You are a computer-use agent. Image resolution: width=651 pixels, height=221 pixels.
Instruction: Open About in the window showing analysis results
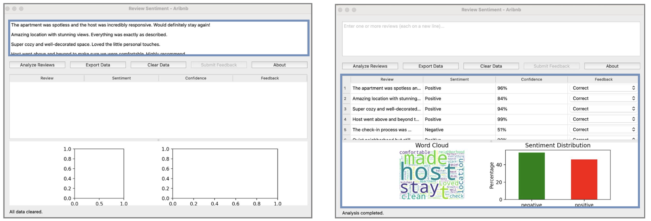612,66
